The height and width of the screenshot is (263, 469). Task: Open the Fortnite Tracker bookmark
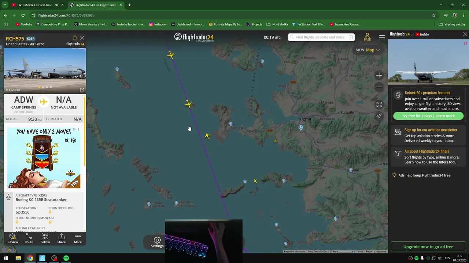point(128,24)
